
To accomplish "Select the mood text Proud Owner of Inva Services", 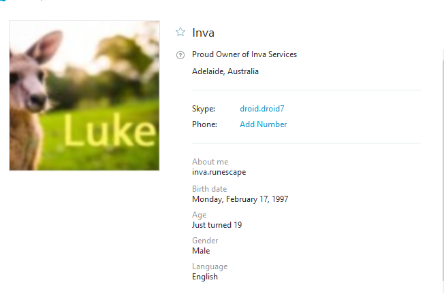I will point(244,54).
